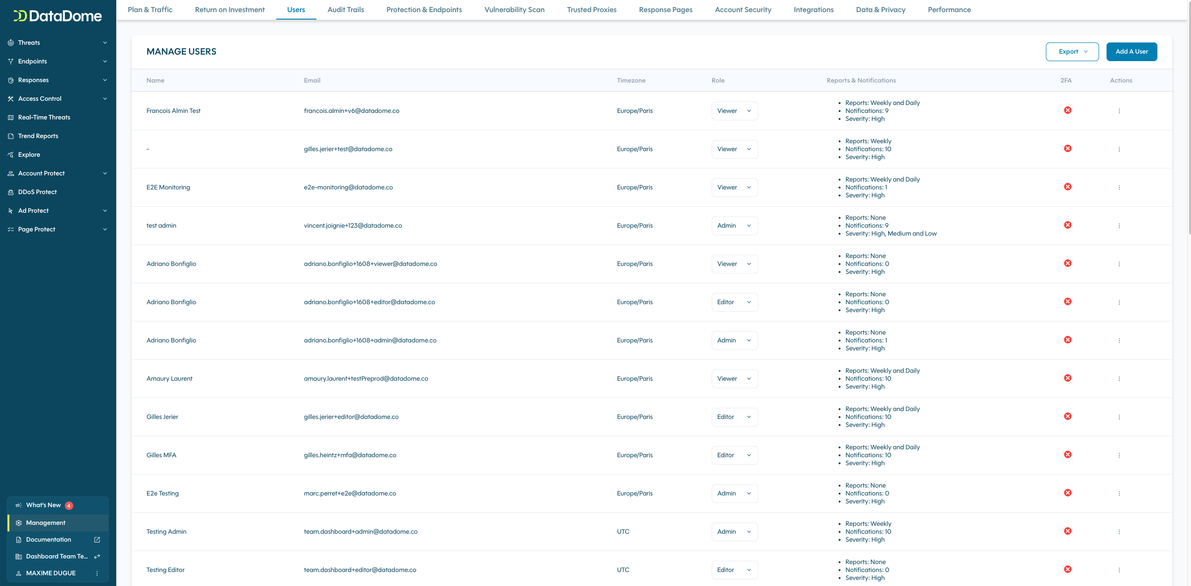1191x586 pixels.
Task: Open actions menu for Gilles MFA
Action: [x=1119, y=455]
